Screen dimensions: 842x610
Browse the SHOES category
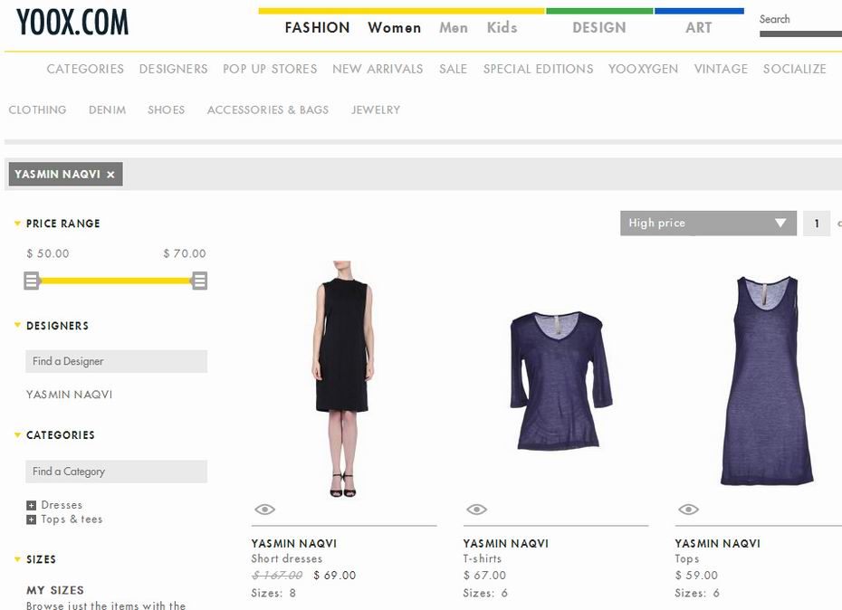(x=167, y=110)
